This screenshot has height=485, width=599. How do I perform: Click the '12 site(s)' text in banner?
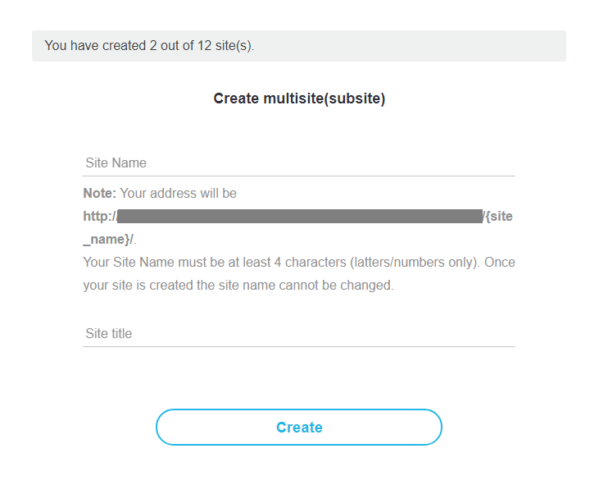click(225, 45)
